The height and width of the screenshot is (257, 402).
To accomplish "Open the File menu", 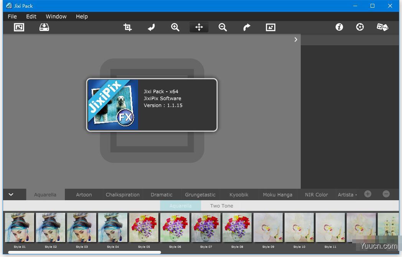I will click(12, 16).
